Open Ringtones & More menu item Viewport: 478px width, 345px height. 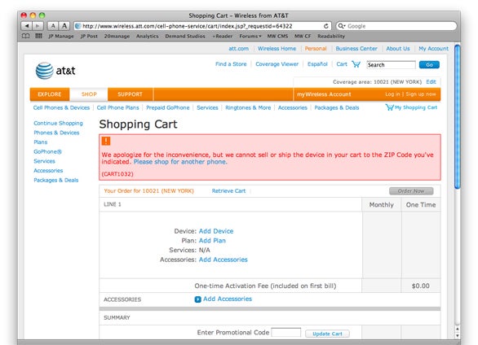tap(248, 107)
